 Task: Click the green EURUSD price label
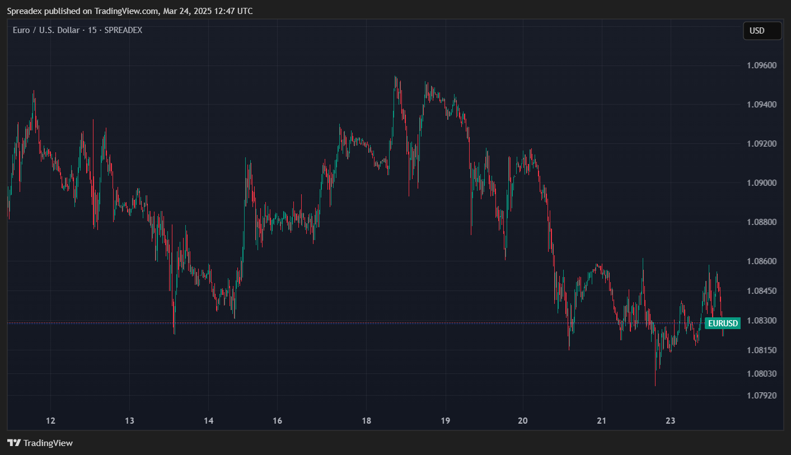pos(723,323)
